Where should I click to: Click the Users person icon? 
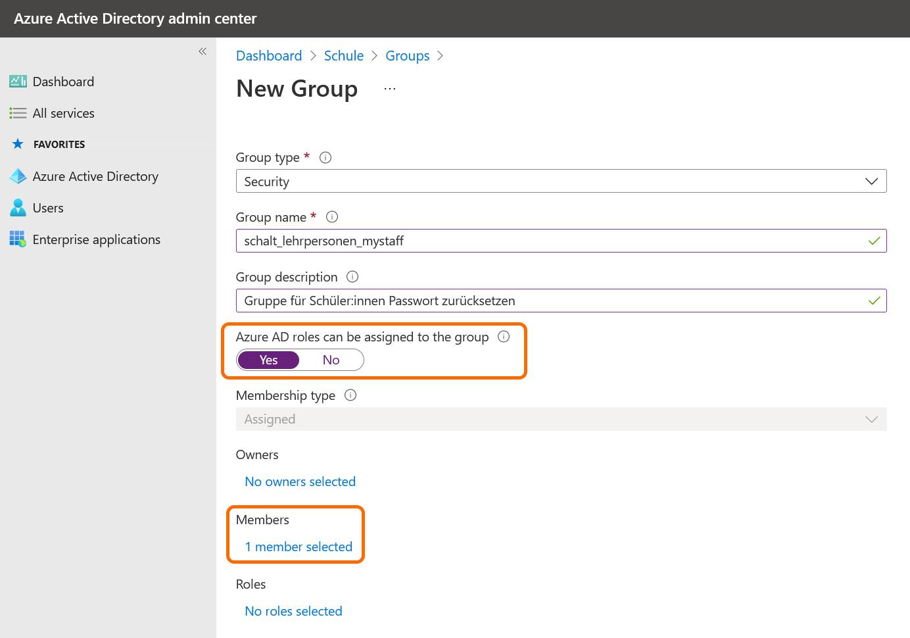pos(18,208)
